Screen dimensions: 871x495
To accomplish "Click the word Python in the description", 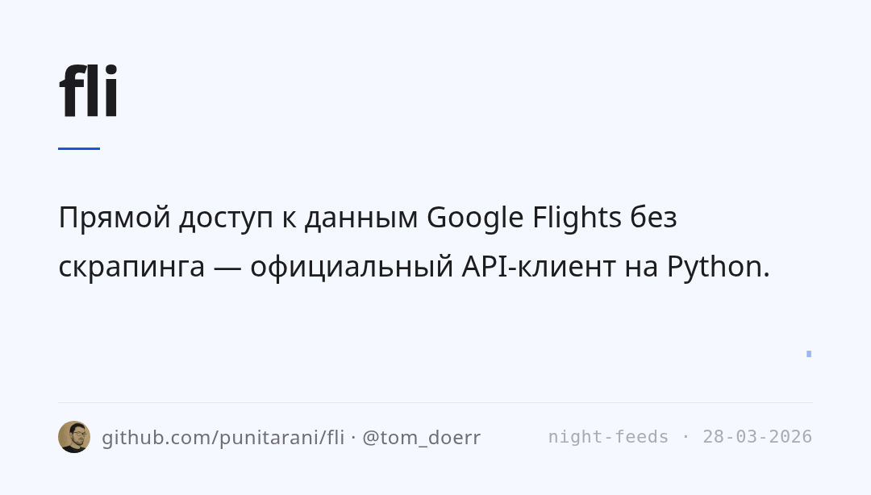I will (x=714, y=267).
